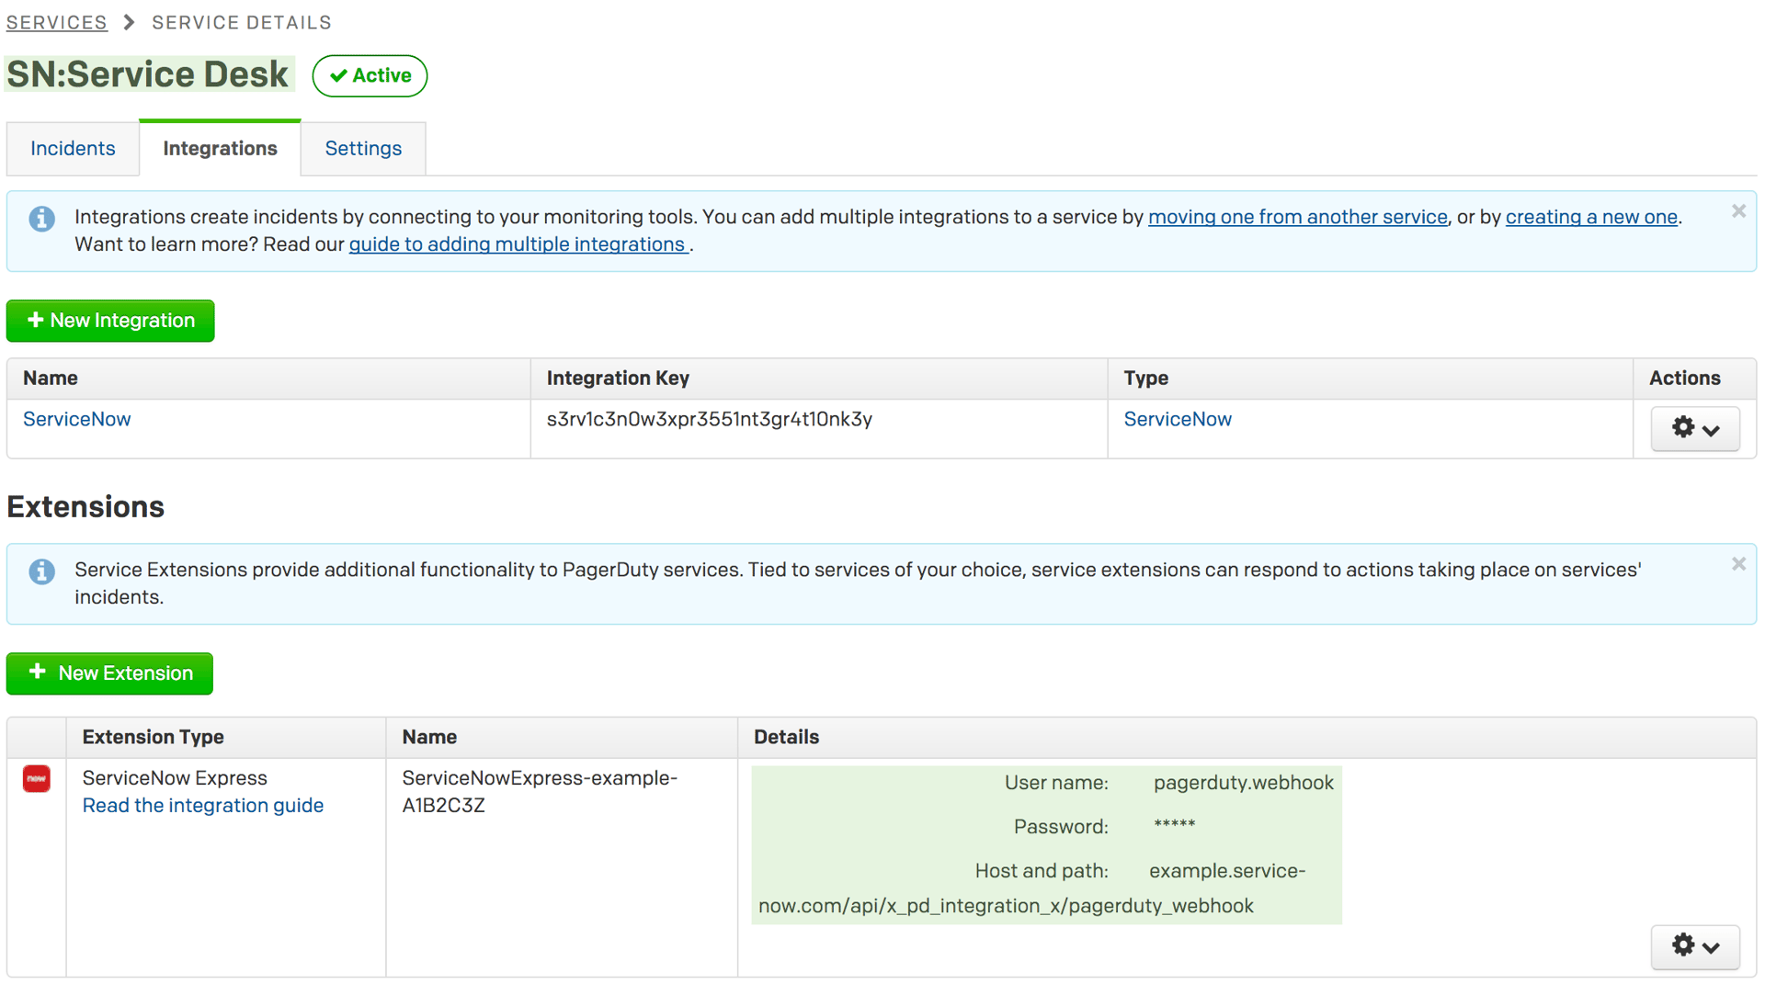Click the ServiceNow Express red logo icon
This screenshot has height=984, width=1765.
pyautogui.click(x=37, y=779)
